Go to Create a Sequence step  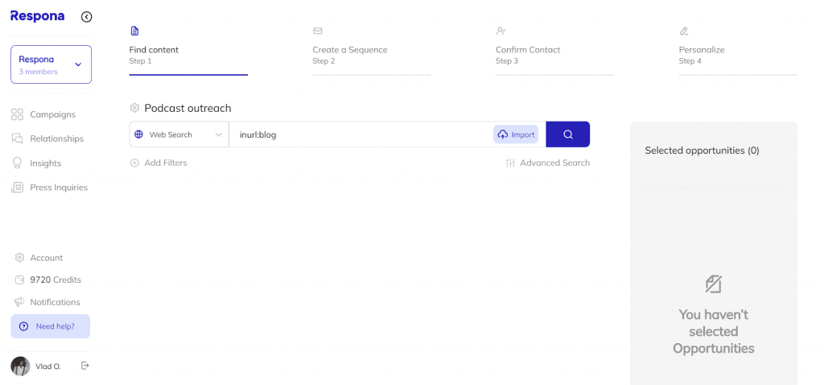[350, 56]
